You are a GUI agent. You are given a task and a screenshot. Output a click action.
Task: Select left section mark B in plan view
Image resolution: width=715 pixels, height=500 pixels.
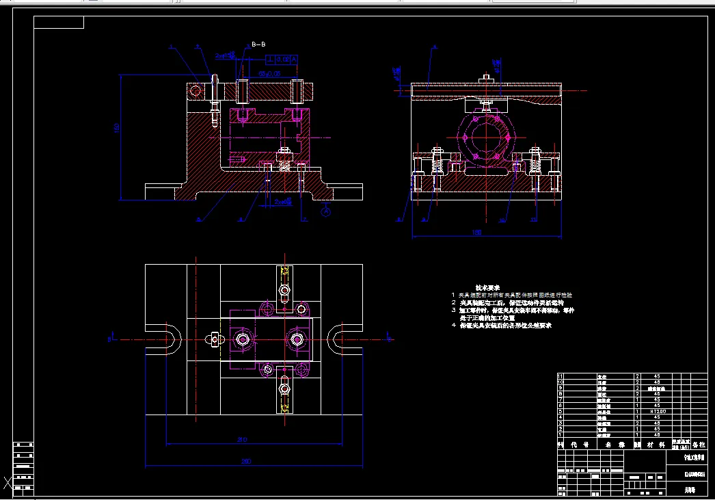[110, 339]
